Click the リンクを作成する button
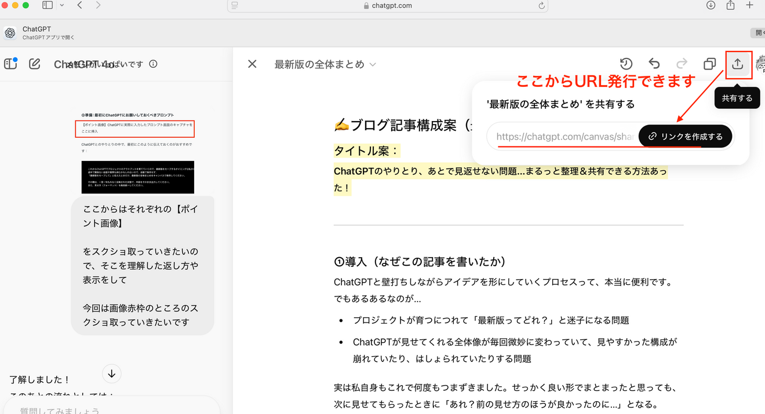 pyautogui.click(x=686, y=137)
